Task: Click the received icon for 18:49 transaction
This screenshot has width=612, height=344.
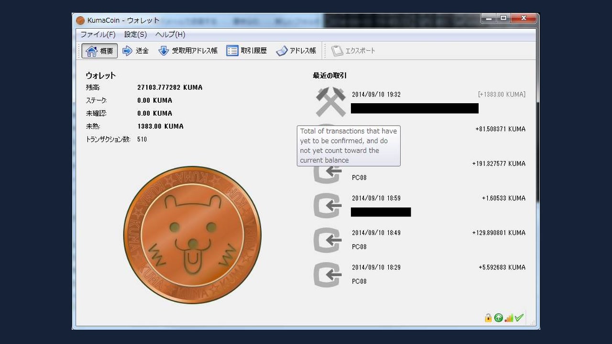Action: coord(328,240)
